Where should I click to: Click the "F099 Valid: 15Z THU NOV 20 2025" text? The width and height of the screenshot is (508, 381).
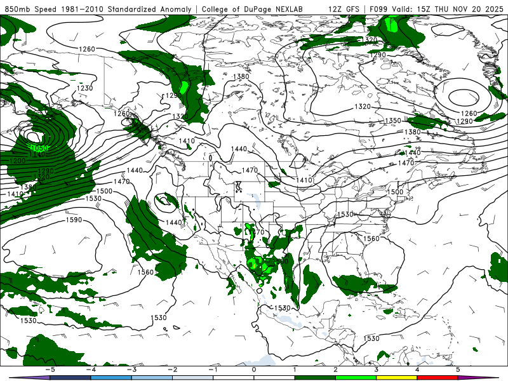tap(436, 9)
